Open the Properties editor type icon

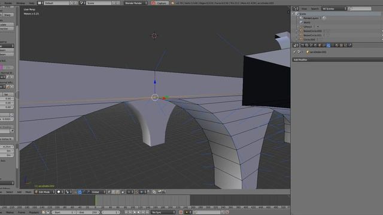click(296, 45)
